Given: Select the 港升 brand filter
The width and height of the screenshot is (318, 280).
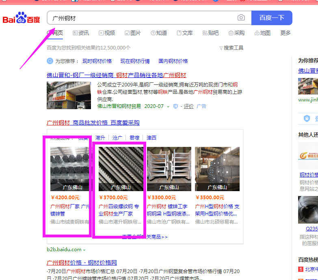Looking at the screenshot, I should pyautogui.click(x=100, y=138).
